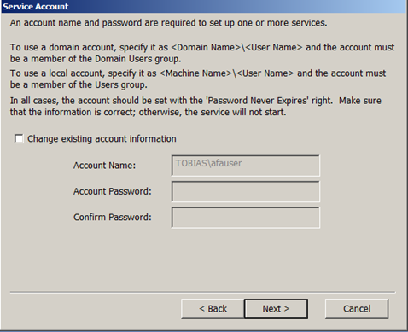Proceed with the Next button
This screenshot has height=332, width=408.
[276, 309]
